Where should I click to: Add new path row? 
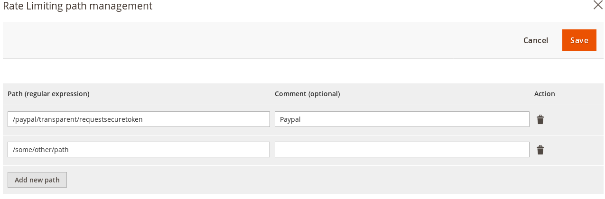[x=37, y=180]
